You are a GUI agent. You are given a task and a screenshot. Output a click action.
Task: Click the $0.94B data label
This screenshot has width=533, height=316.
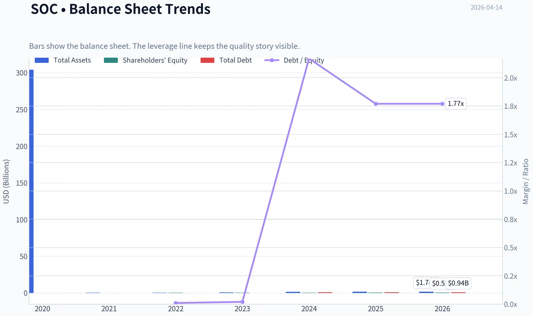click(458, 283)
